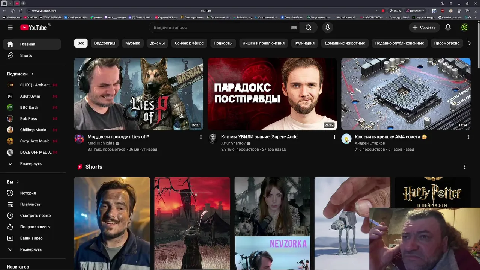
Task: Open the Mad Highlights channel avatar
Action: click(x=79, y=139)
